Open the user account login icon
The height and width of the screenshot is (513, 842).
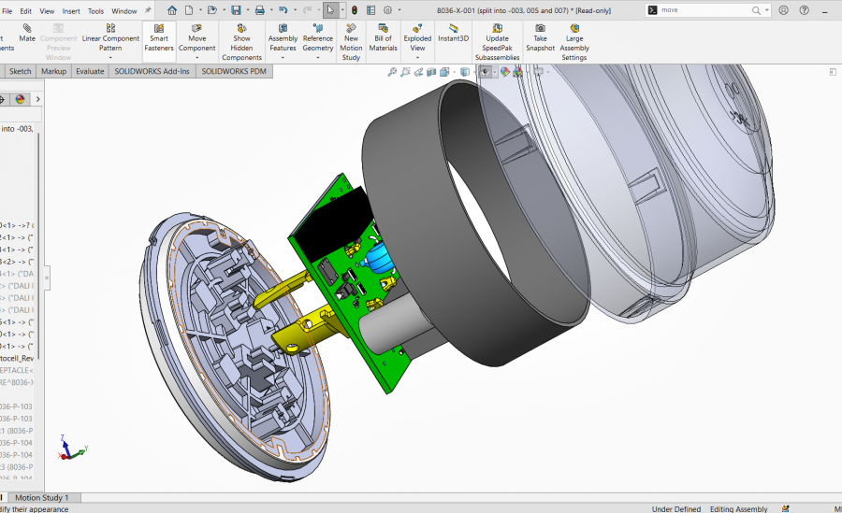click(783, 10)
